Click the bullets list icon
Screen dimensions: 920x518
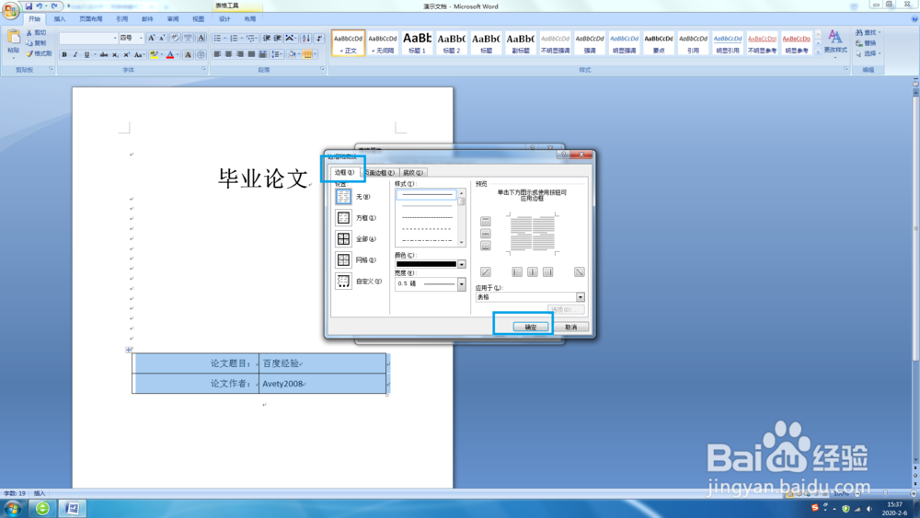[x=217, y=38]
